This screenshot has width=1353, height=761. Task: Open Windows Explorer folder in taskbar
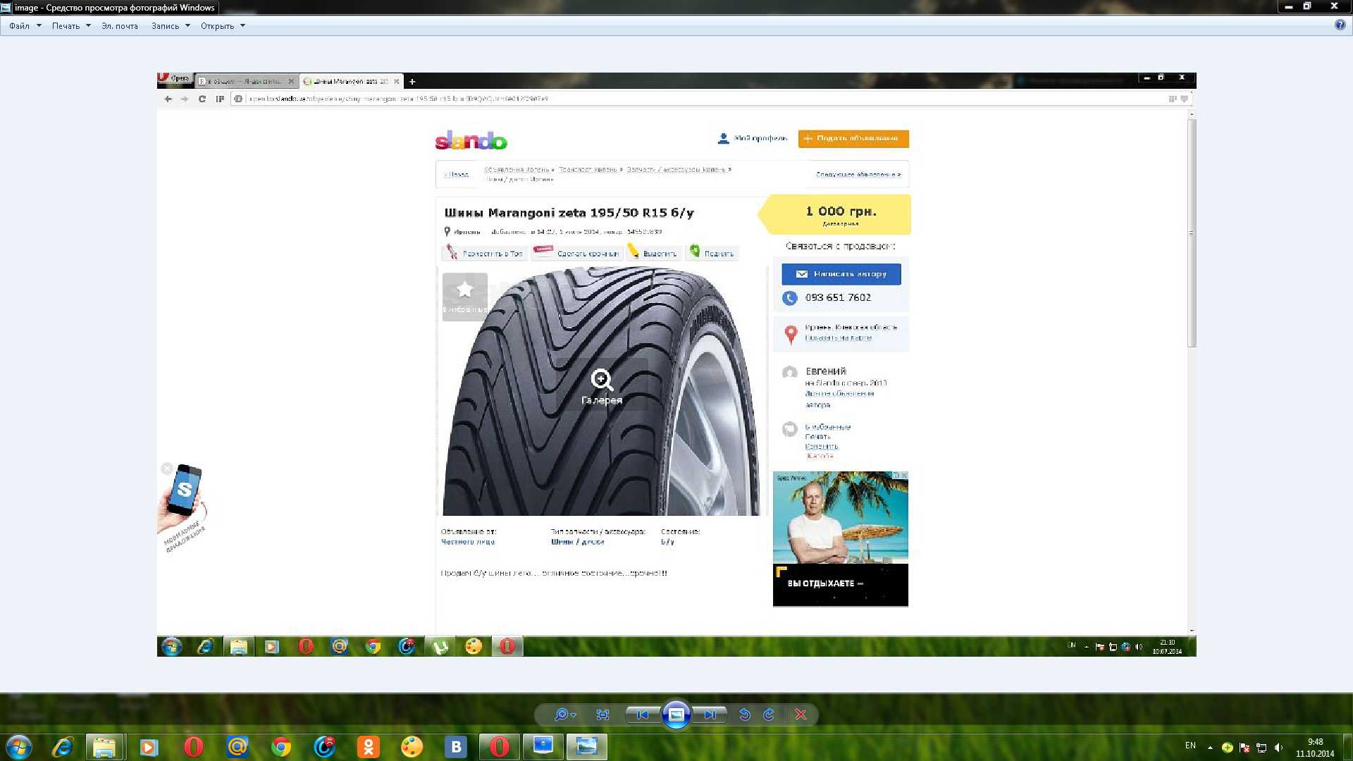104,747
